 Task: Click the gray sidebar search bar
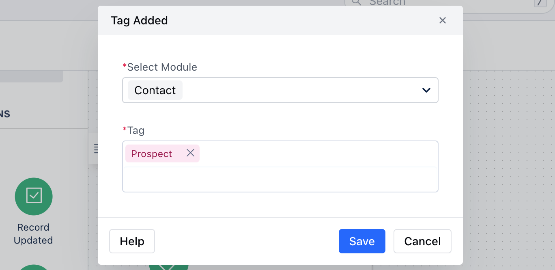tap(32, 76)
